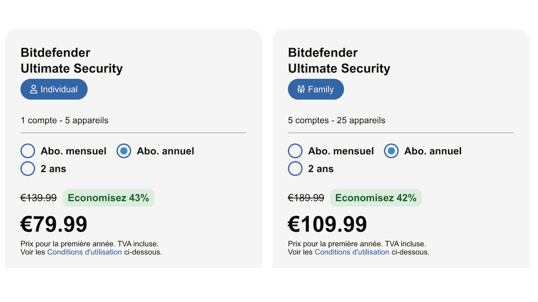Click the Economisez 42% savings badge
The image size is (538, 302).
376,198
